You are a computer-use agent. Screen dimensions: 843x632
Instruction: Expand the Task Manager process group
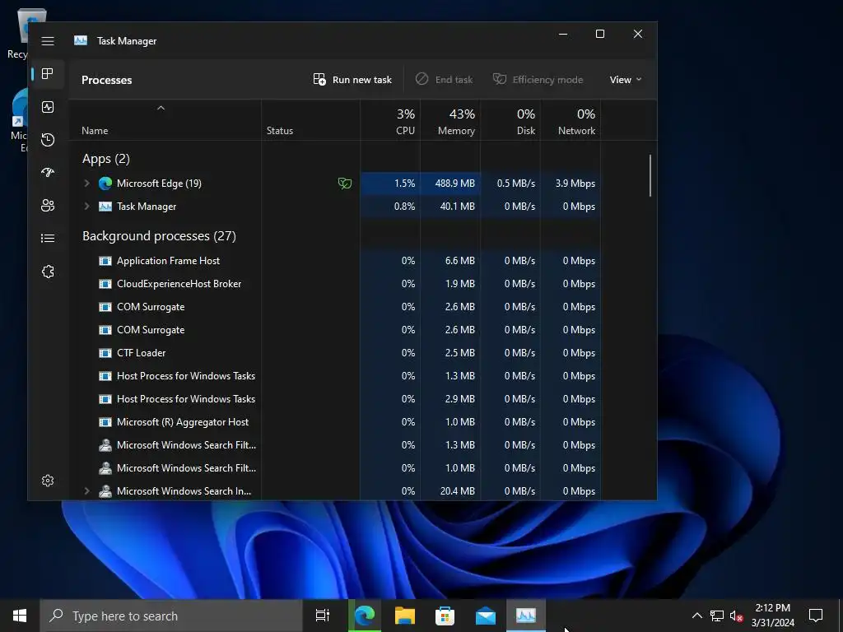click(86, 207)
